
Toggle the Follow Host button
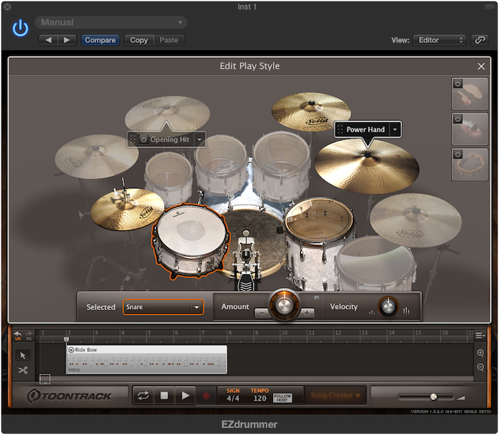click(x=282, y=398)
